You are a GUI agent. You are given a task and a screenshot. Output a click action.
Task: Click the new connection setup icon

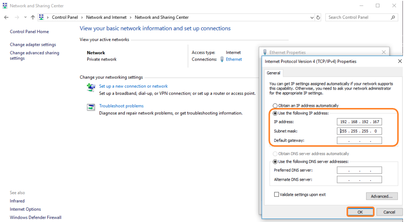pos(91,88)
